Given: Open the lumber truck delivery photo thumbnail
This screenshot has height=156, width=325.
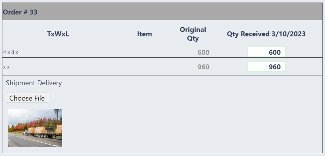Looking at the screenshot, I should [35, 128].
